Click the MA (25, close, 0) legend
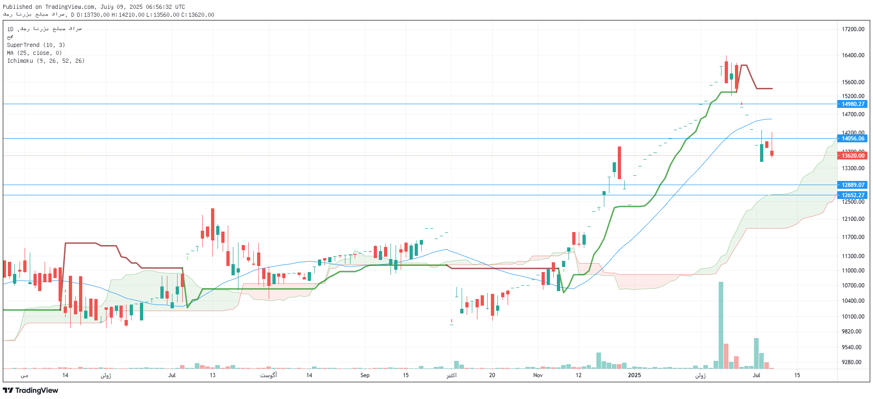Image resolution: width=873 pixels, height=399 pixels. click(34, 53)
